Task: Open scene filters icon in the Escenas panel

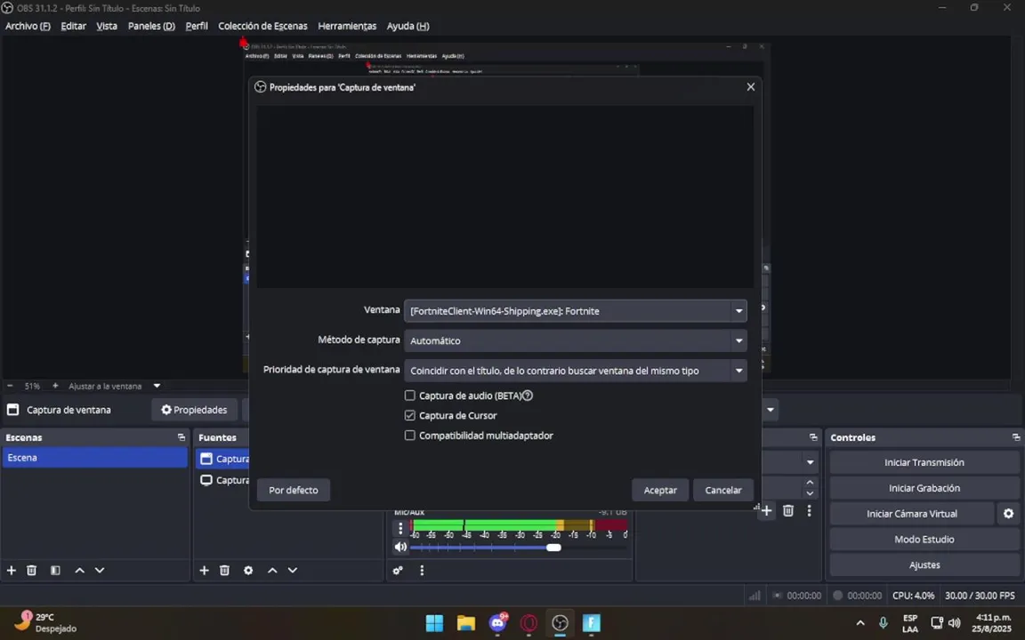Action: pyautogui.click(x=55, y=570)
